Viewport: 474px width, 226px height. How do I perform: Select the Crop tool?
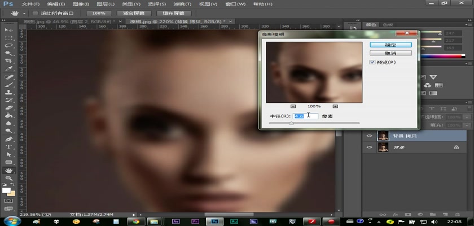(x=8, y=61)
